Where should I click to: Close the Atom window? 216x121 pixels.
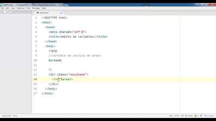coord(212,4)
